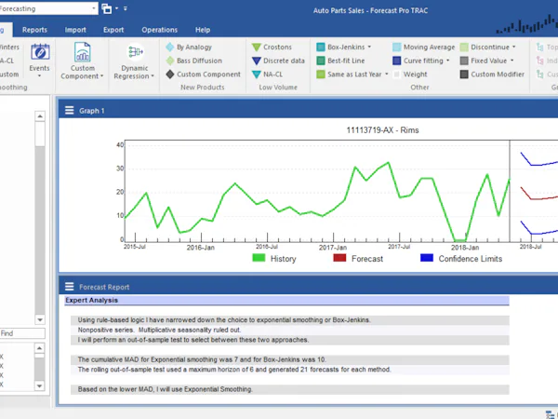Open the Box-Jenkins dropdown arrow
This screenshot has width=558, height=419.
point(369,47)
